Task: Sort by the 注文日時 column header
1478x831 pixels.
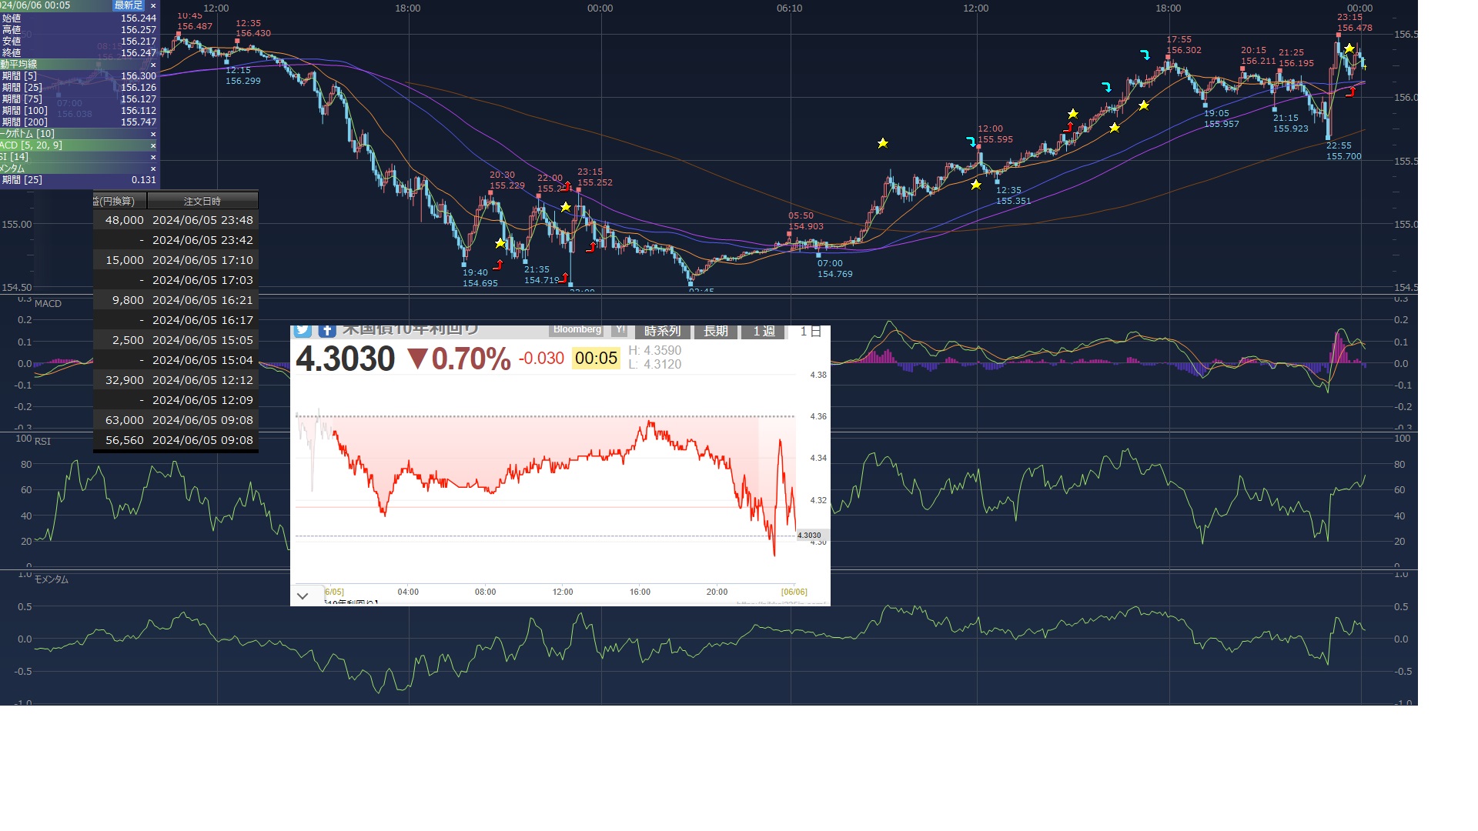Action: tap(202, 201)
